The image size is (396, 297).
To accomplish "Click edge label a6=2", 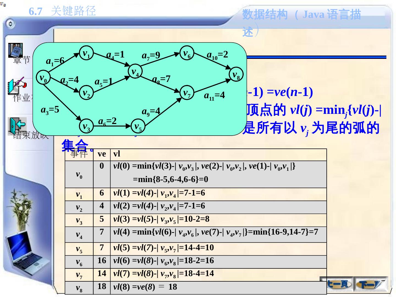I will click(x=108, y=121).
